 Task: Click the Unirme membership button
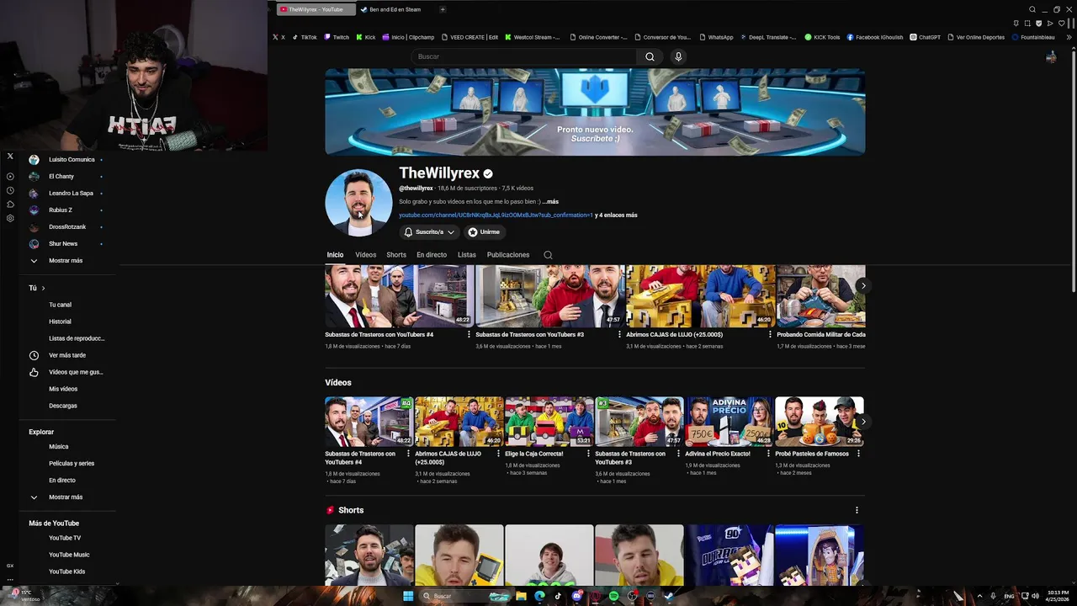[485, 232]
